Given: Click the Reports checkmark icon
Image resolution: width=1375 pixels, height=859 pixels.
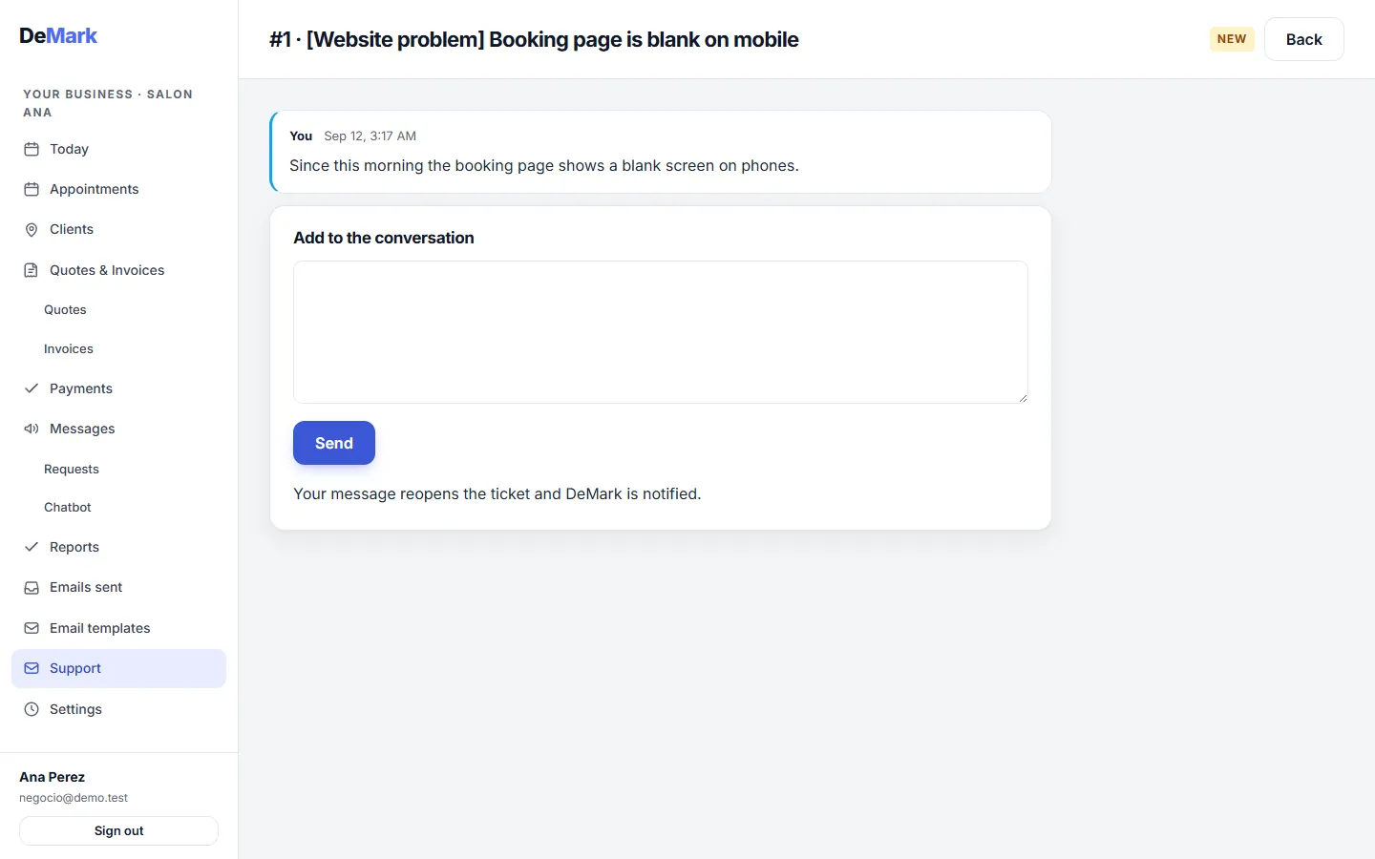Looking at the screenshot, I should tap(32, 547).
